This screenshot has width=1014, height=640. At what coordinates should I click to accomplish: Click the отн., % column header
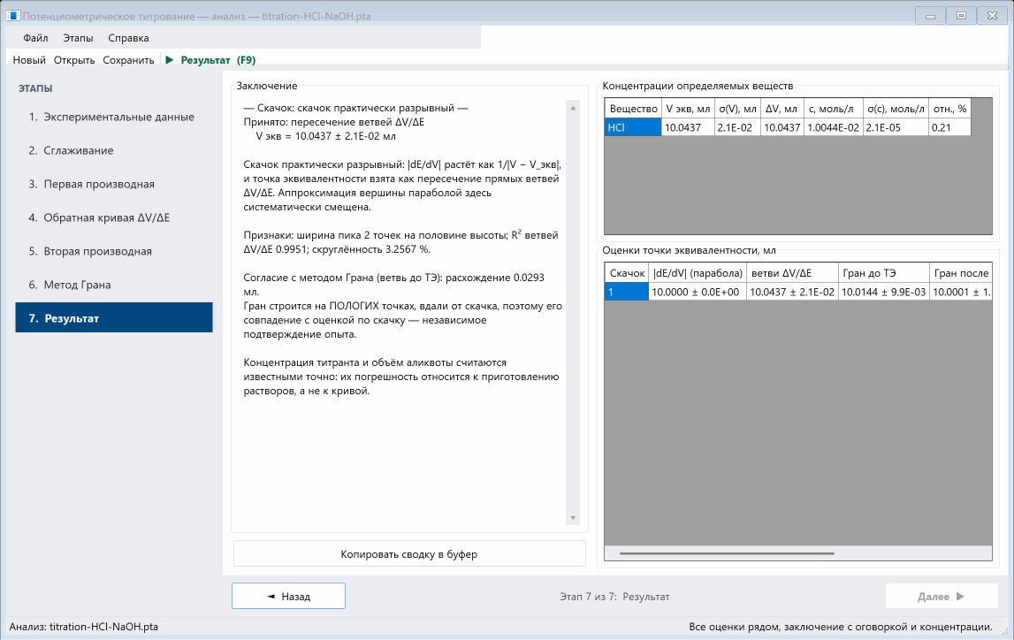point(950,109)
